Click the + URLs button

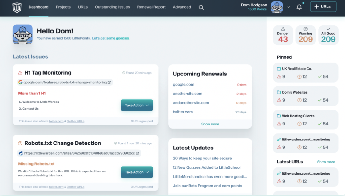click(x=323, y=6)
